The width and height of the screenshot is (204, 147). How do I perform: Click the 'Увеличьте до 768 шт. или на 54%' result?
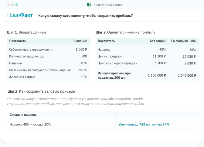[144, 125]
